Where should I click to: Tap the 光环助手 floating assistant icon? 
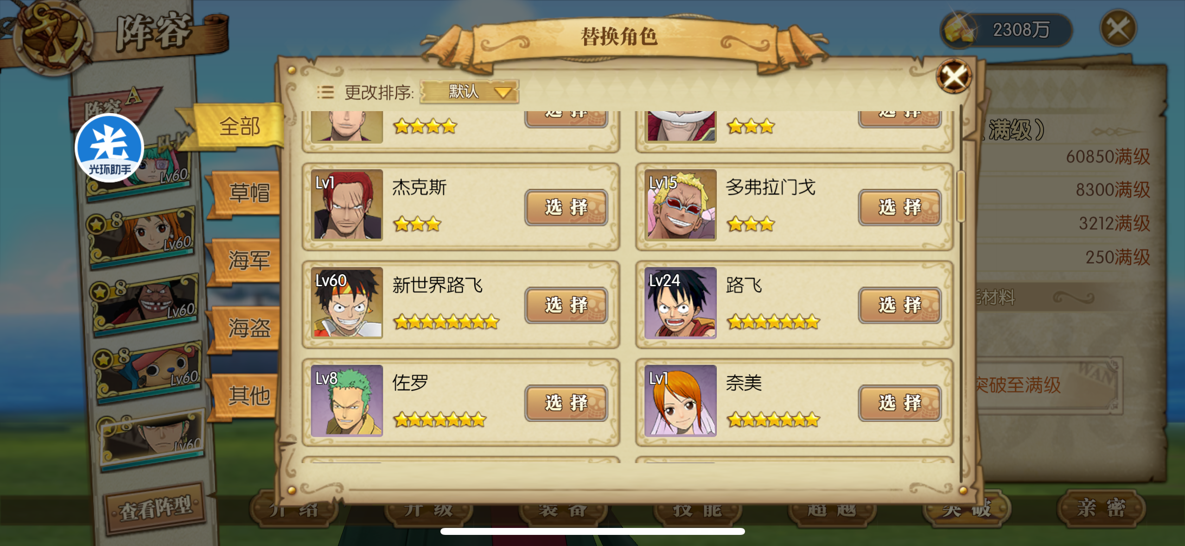109,148
